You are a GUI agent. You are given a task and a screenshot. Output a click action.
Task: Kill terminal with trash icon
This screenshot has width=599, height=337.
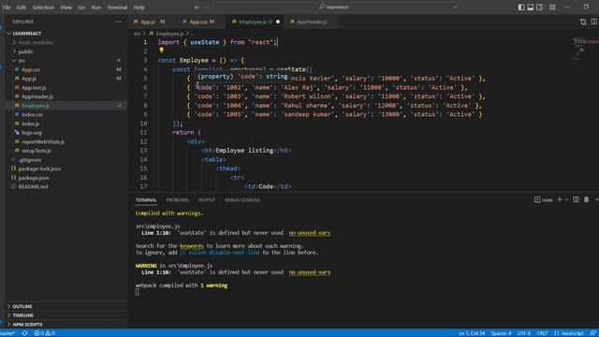point(587,199)
